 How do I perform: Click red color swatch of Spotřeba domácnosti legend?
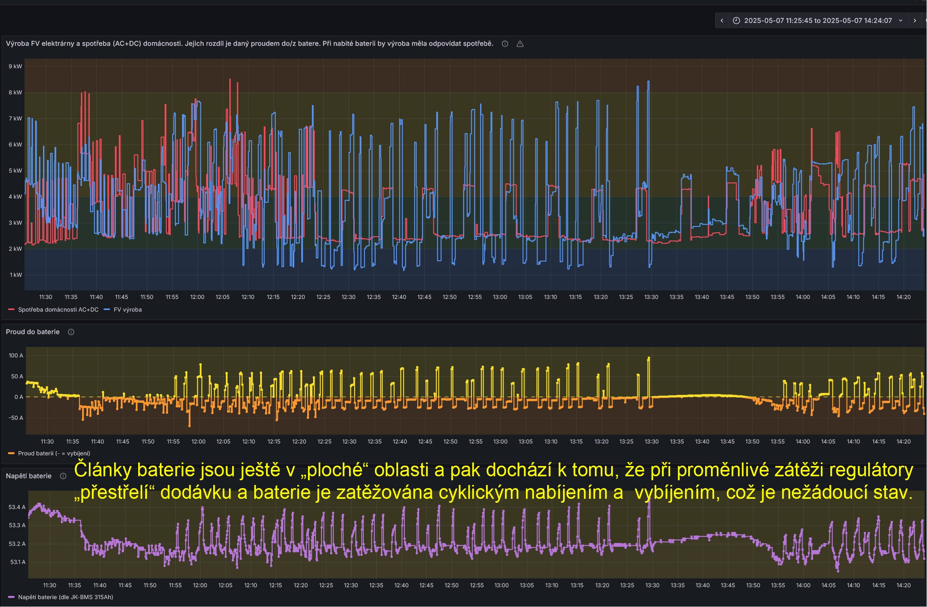point(11,310)
